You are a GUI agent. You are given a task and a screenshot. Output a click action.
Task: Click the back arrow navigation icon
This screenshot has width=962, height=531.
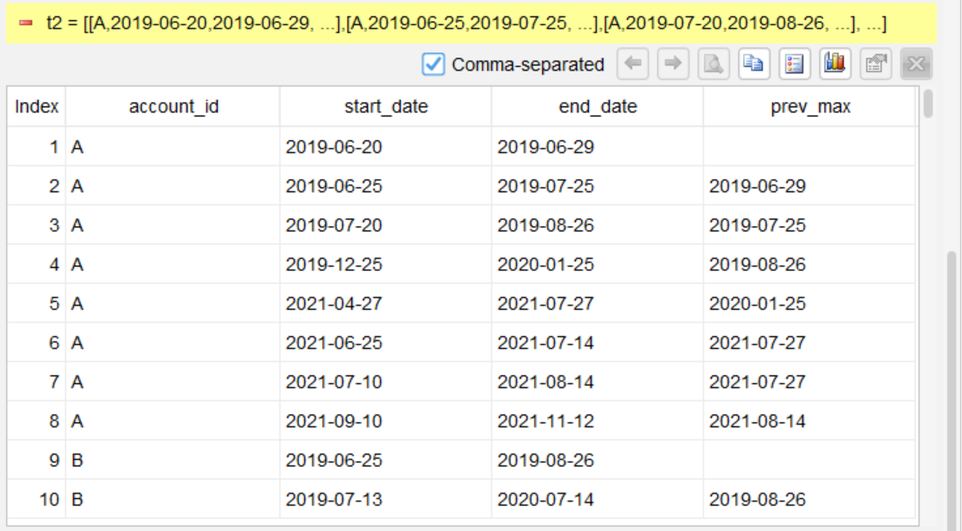click(x=633, y=64)
